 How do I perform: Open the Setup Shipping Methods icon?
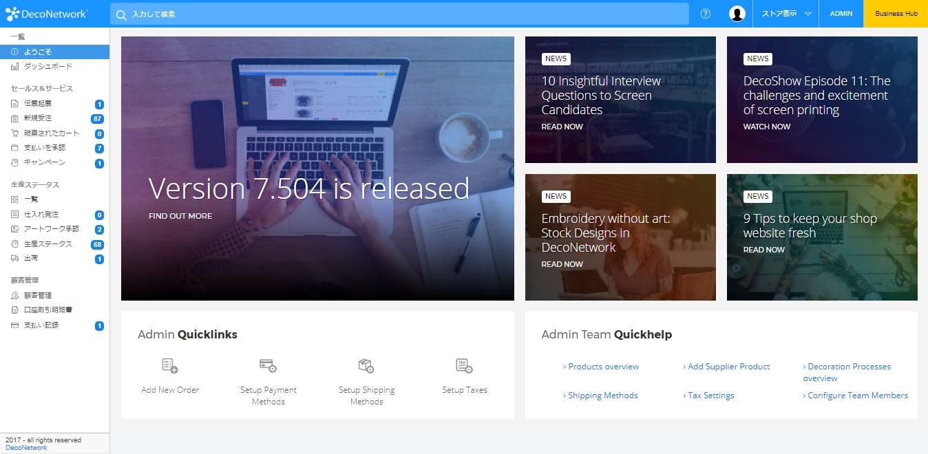coord(366,366)
